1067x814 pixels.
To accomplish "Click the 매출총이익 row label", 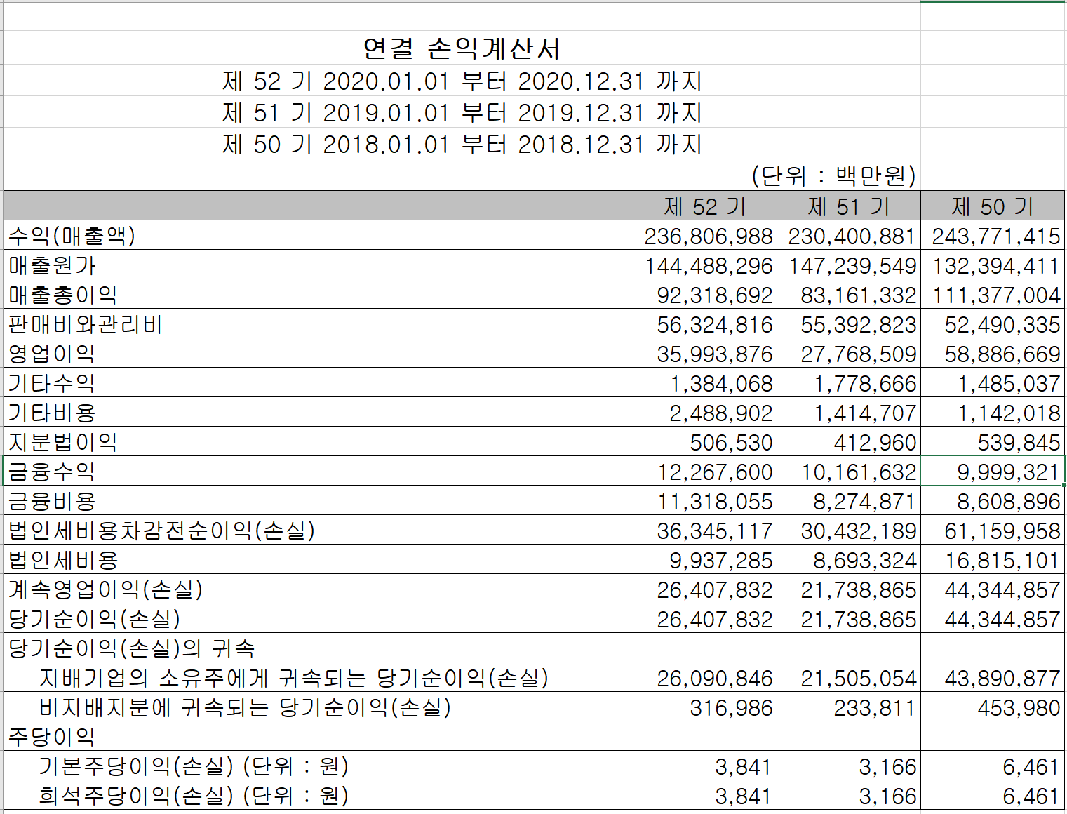I will [62, 295].
